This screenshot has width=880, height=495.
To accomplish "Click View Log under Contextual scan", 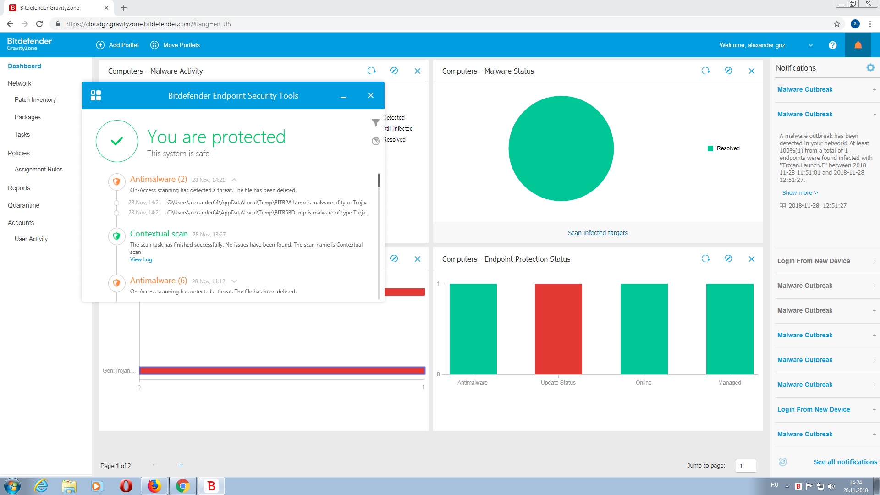I will [141, 259].
